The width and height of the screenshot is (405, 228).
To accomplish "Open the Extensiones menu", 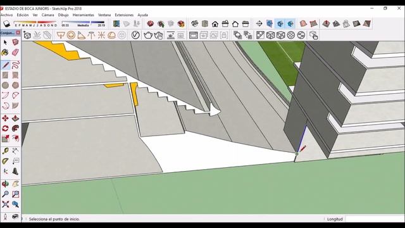I will point(124,15).
